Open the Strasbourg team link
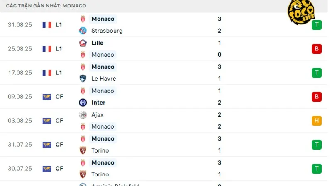The width and height of the screenshot is (332, 186). point(107,31)
